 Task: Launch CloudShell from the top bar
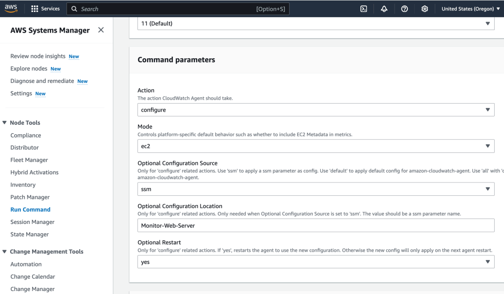coord(364,8)
